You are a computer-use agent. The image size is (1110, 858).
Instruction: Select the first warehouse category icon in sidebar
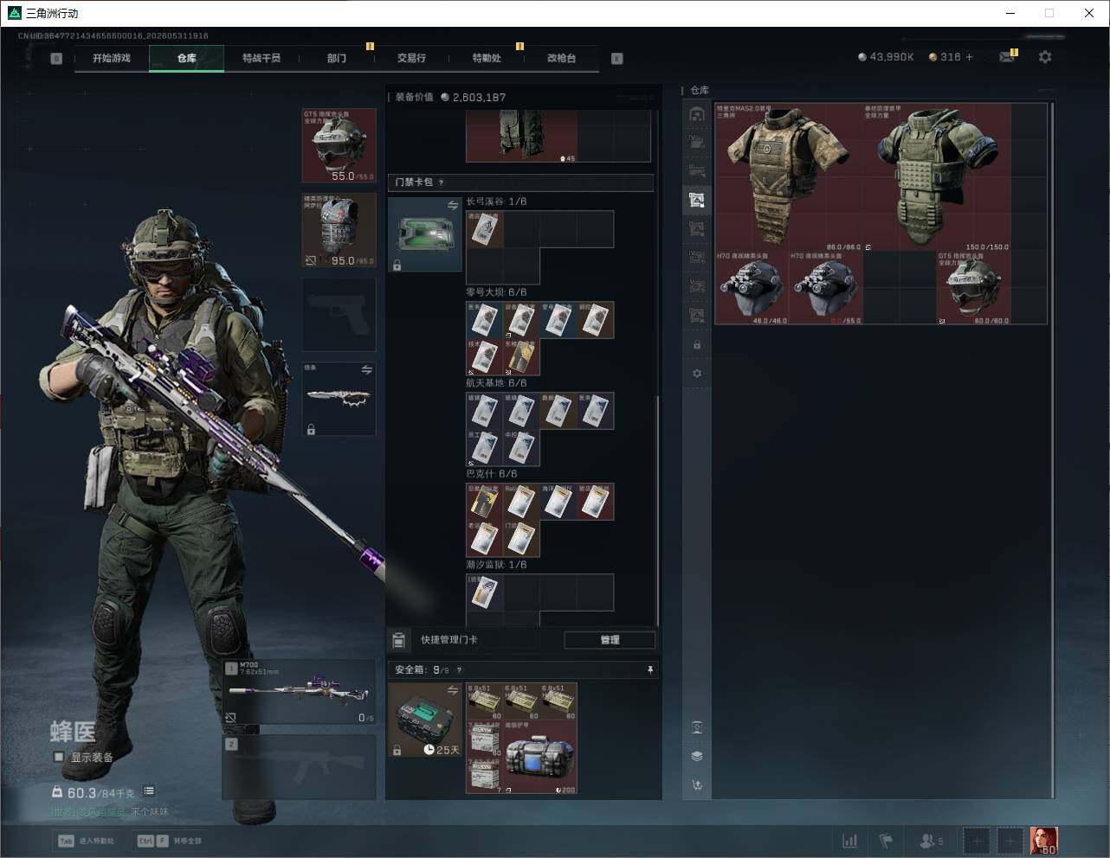697,114
